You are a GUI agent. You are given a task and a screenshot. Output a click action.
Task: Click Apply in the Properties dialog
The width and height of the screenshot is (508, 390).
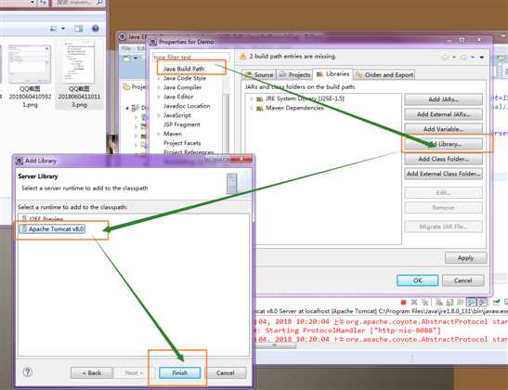pos(465,258)
